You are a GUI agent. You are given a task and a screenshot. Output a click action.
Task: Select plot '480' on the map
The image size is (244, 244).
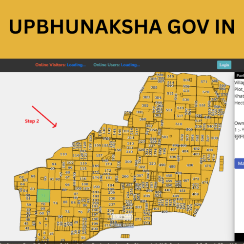point(209,150)
